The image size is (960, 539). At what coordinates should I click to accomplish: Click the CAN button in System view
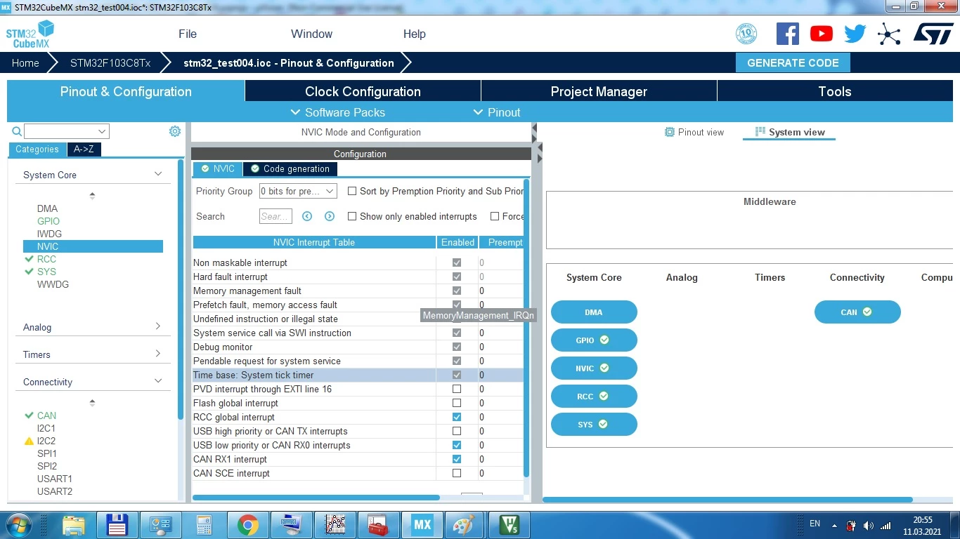tap(857, 312)
